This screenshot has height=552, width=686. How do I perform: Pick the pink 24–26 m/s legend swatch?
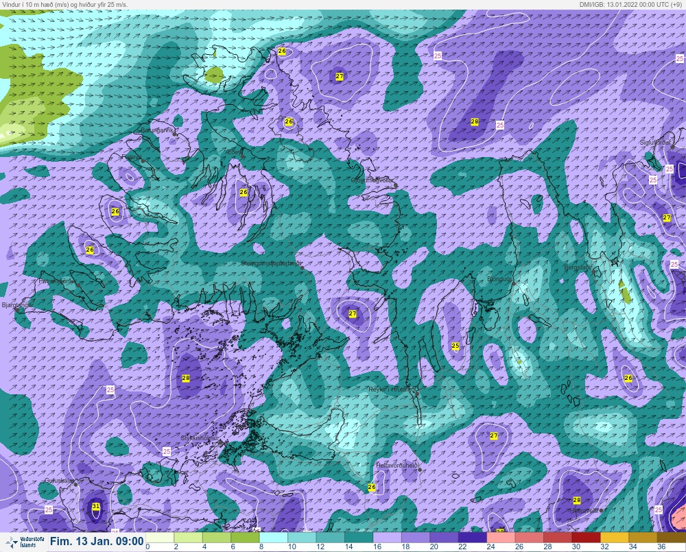click(501, 537)
